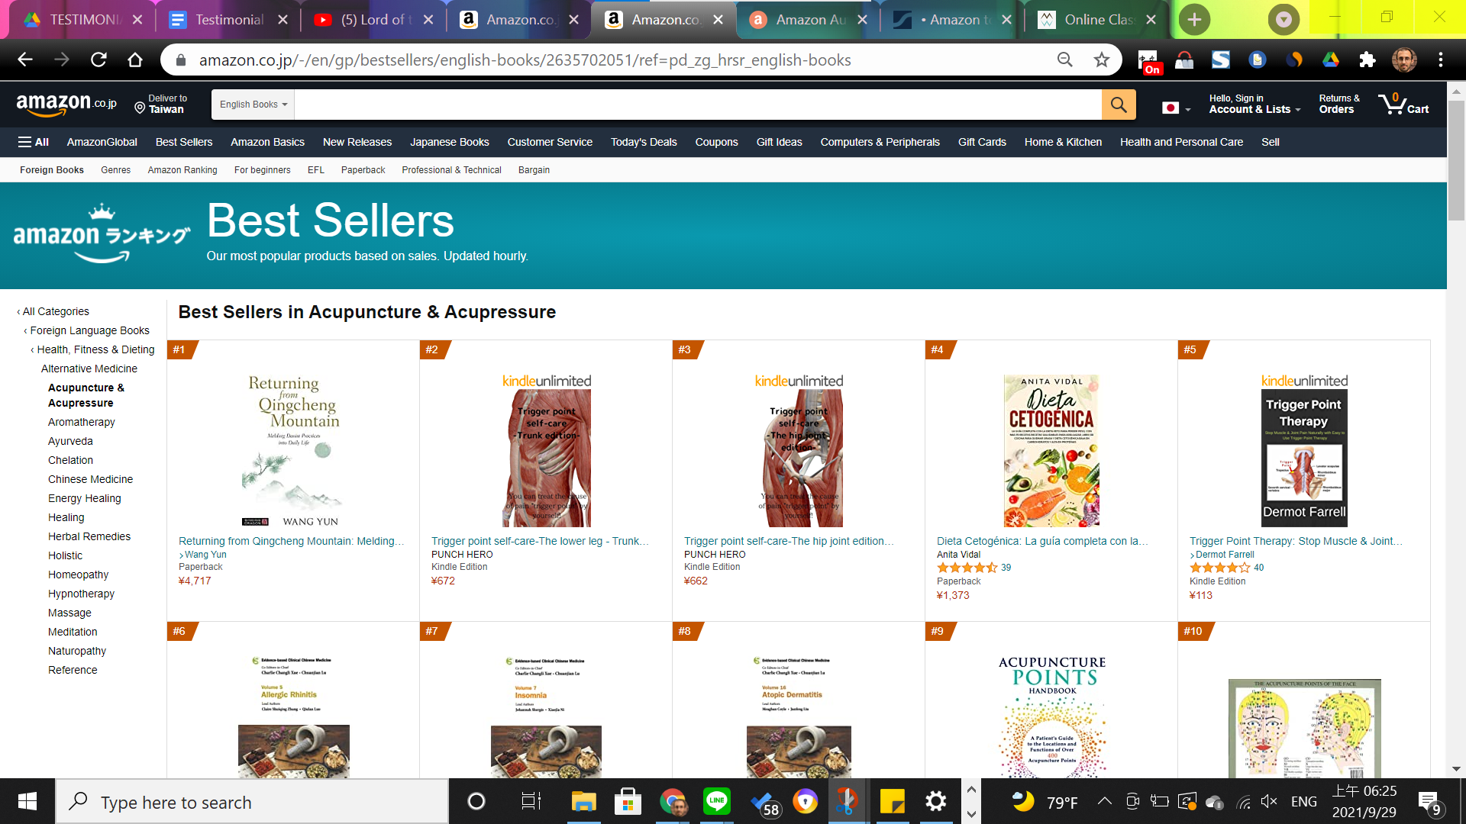Click the orange Amazon search magnifier button

(x=1119, y=105)
